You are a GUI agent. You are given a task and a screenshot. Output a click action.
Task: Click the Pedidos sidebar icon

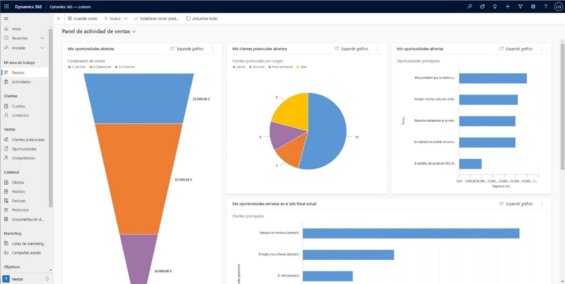click(x=6, y=191)
